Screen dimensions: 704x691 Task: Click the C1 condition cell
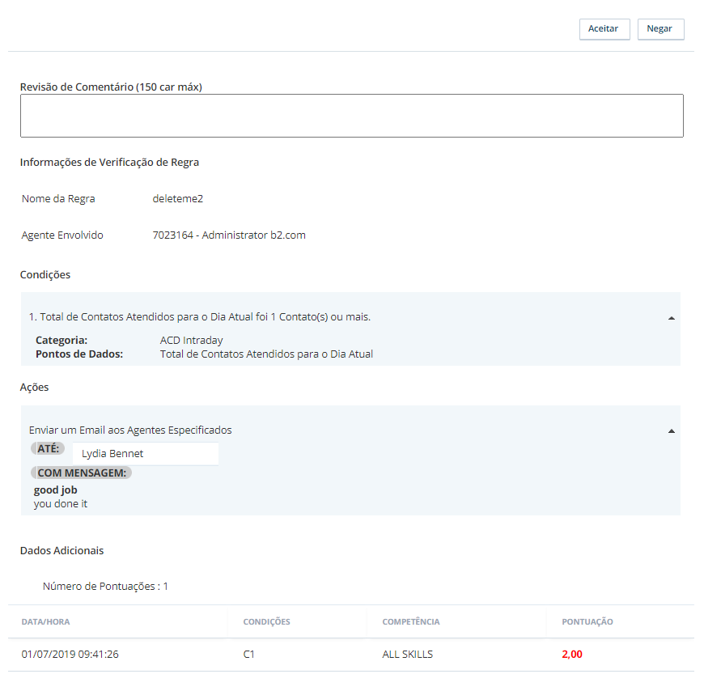(248, 654)
